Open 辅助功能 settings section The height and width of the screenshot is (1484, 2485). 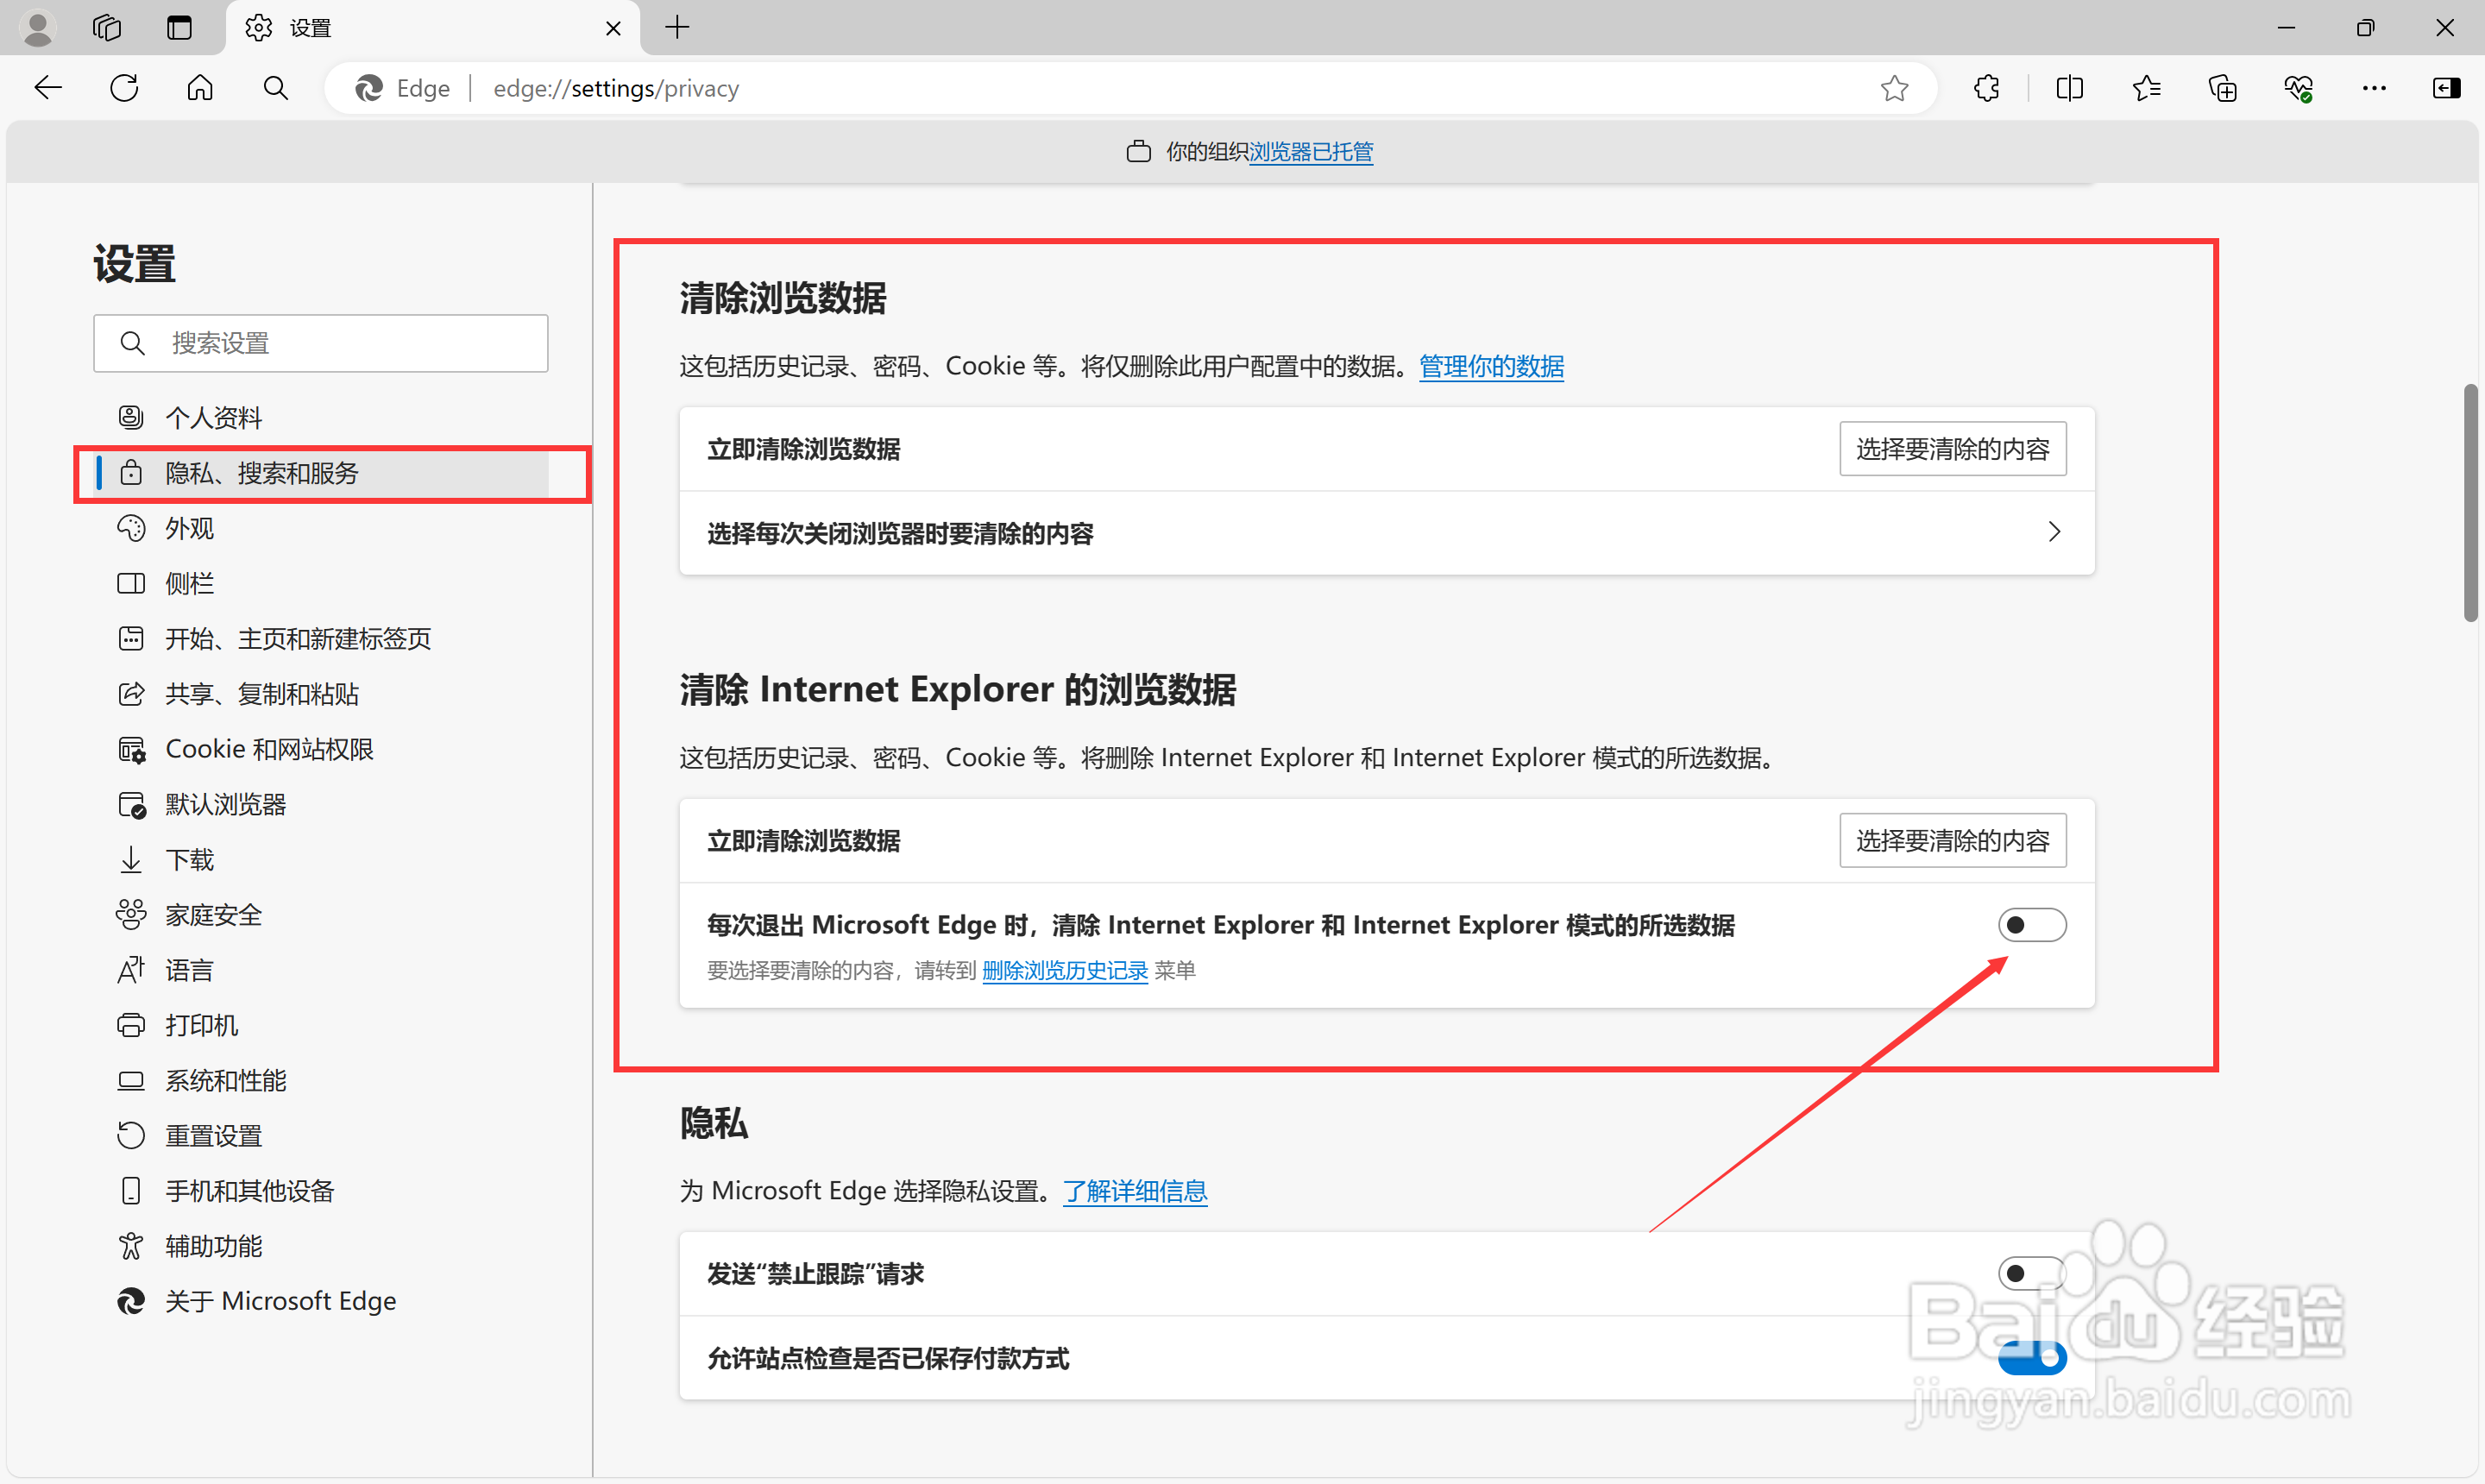coord(320,1246)
